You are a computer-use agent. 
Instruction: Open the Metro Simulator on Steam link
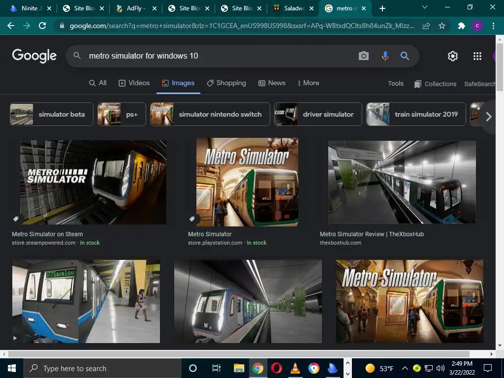[x=47, y=234]
